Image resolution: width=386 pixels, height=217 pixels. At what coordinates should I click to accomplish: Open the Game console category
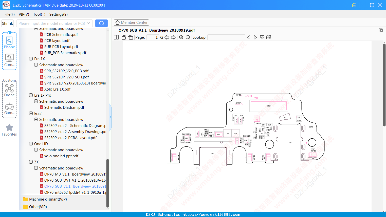[x=9, y=108]
